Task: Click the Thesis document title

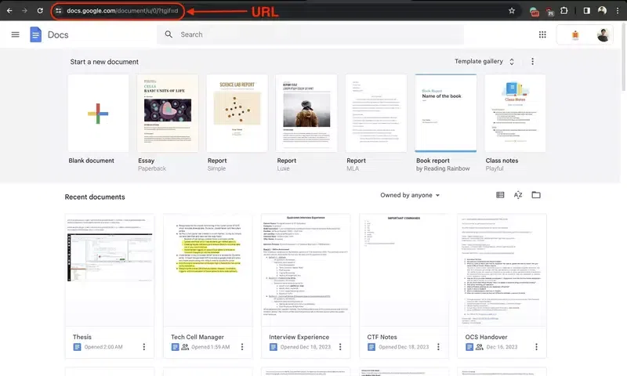Action: (82, 337)
